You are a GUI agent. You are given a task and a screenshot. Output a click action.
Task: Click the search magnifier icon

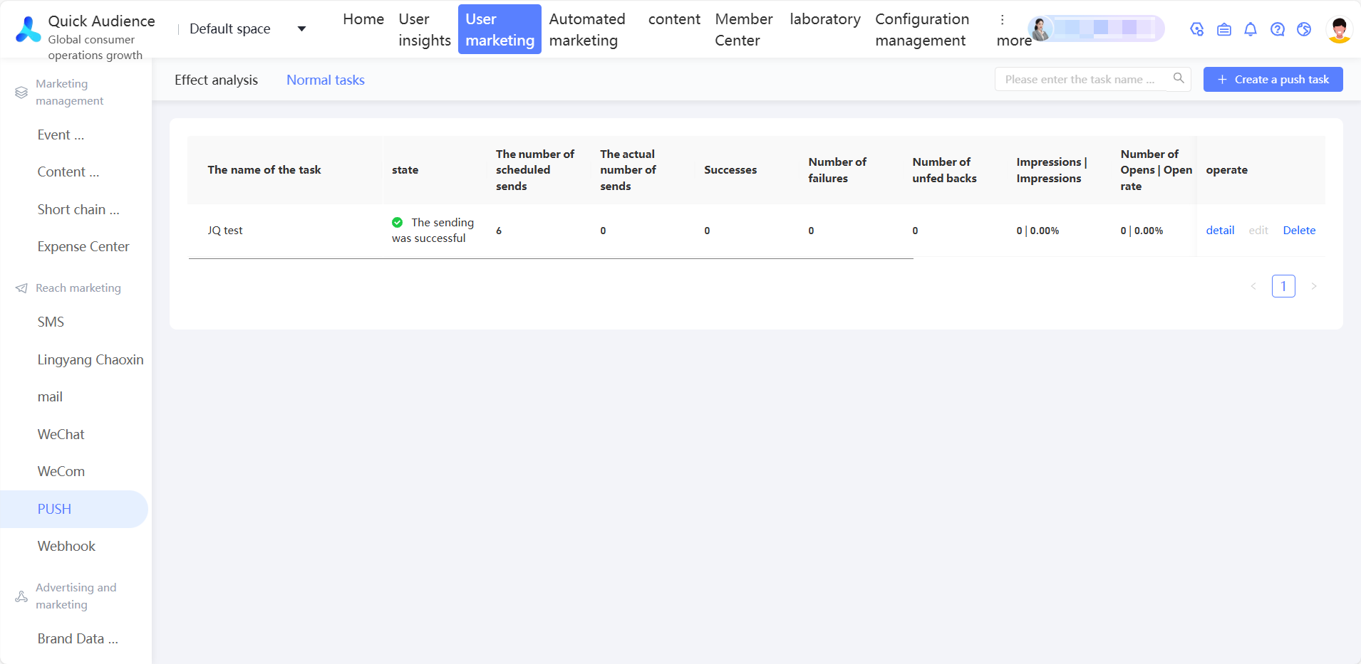click(1179, 78)
